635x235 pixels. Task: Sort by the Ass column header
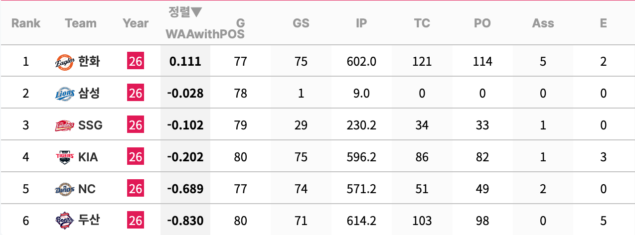[543, 23]
